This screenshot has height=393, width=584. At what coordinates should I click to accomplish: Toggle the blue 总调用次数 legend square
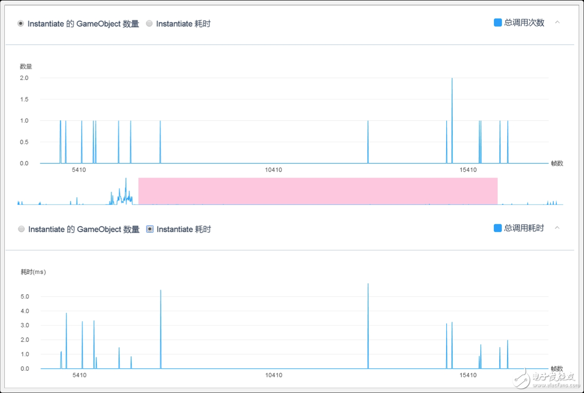coord(497,23)
